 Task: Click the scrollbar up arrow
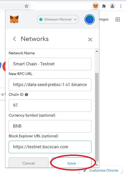point(97,51)
